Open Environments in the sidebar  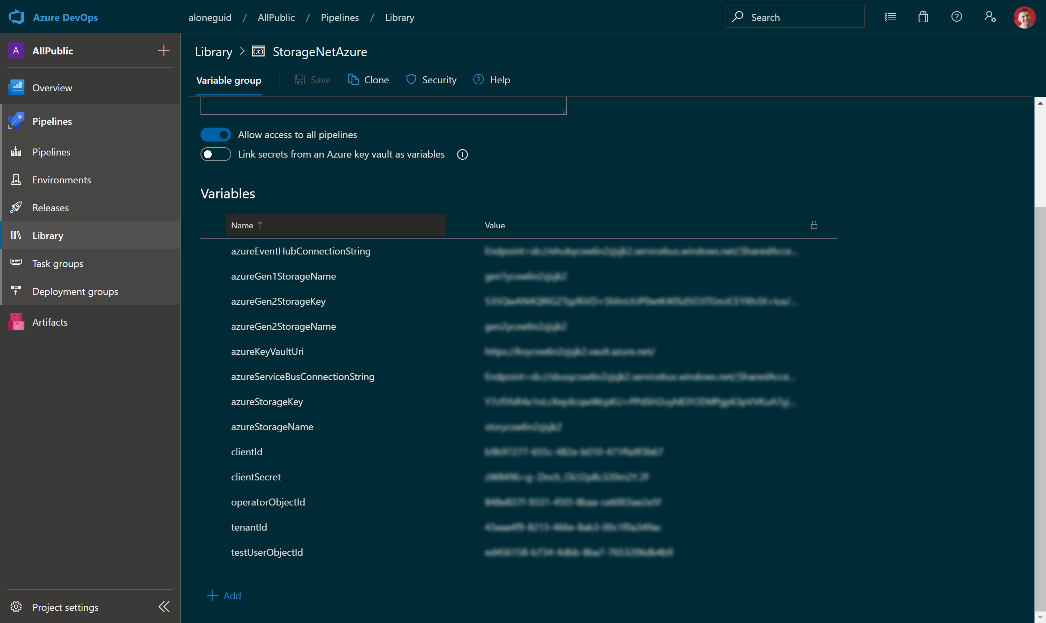90,180
